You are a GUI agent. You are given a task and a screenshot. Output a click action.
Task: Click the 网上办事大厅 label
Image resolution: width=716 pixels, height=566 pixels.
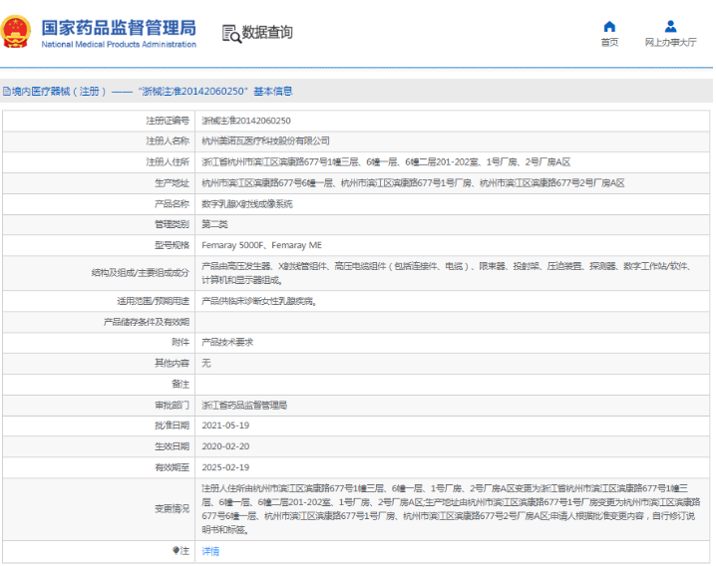(670, 43)
